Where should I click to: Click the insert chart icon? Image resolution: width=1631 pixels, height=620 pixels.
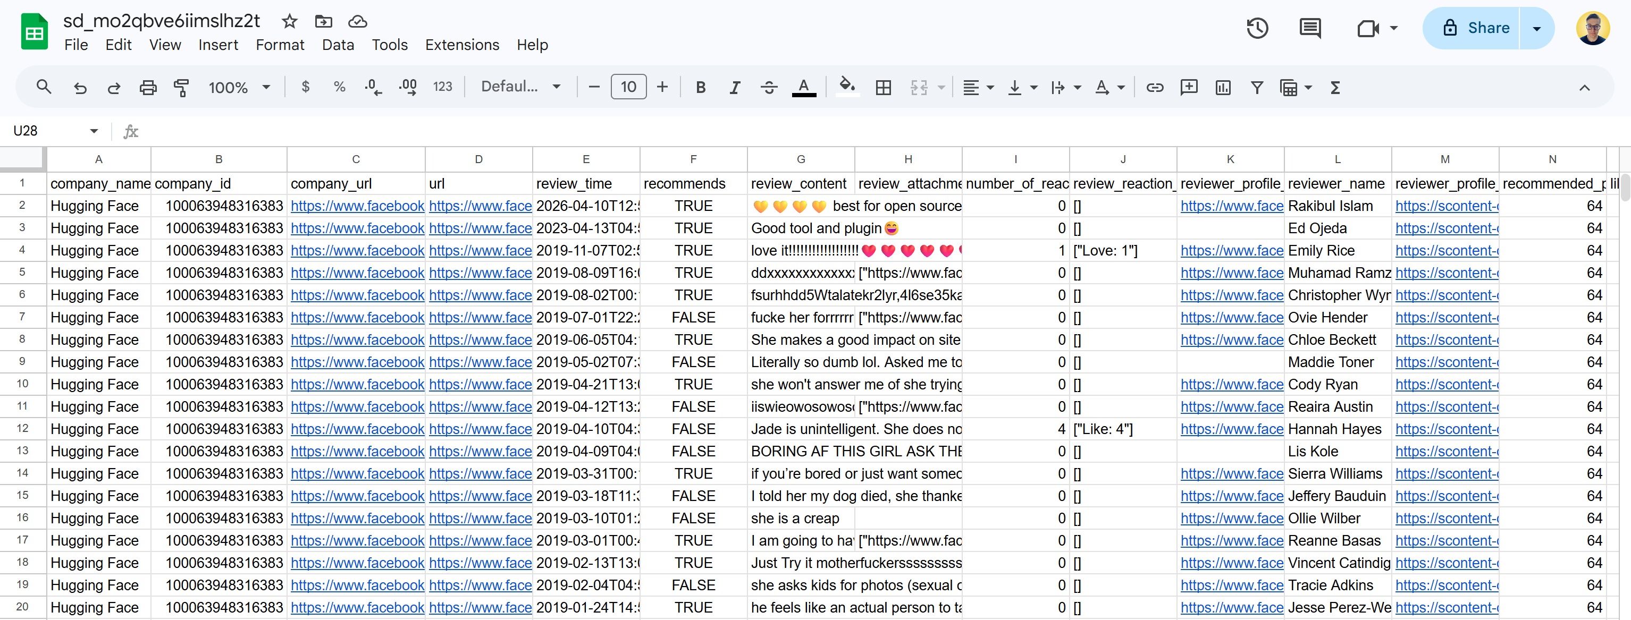[1223, 87]
